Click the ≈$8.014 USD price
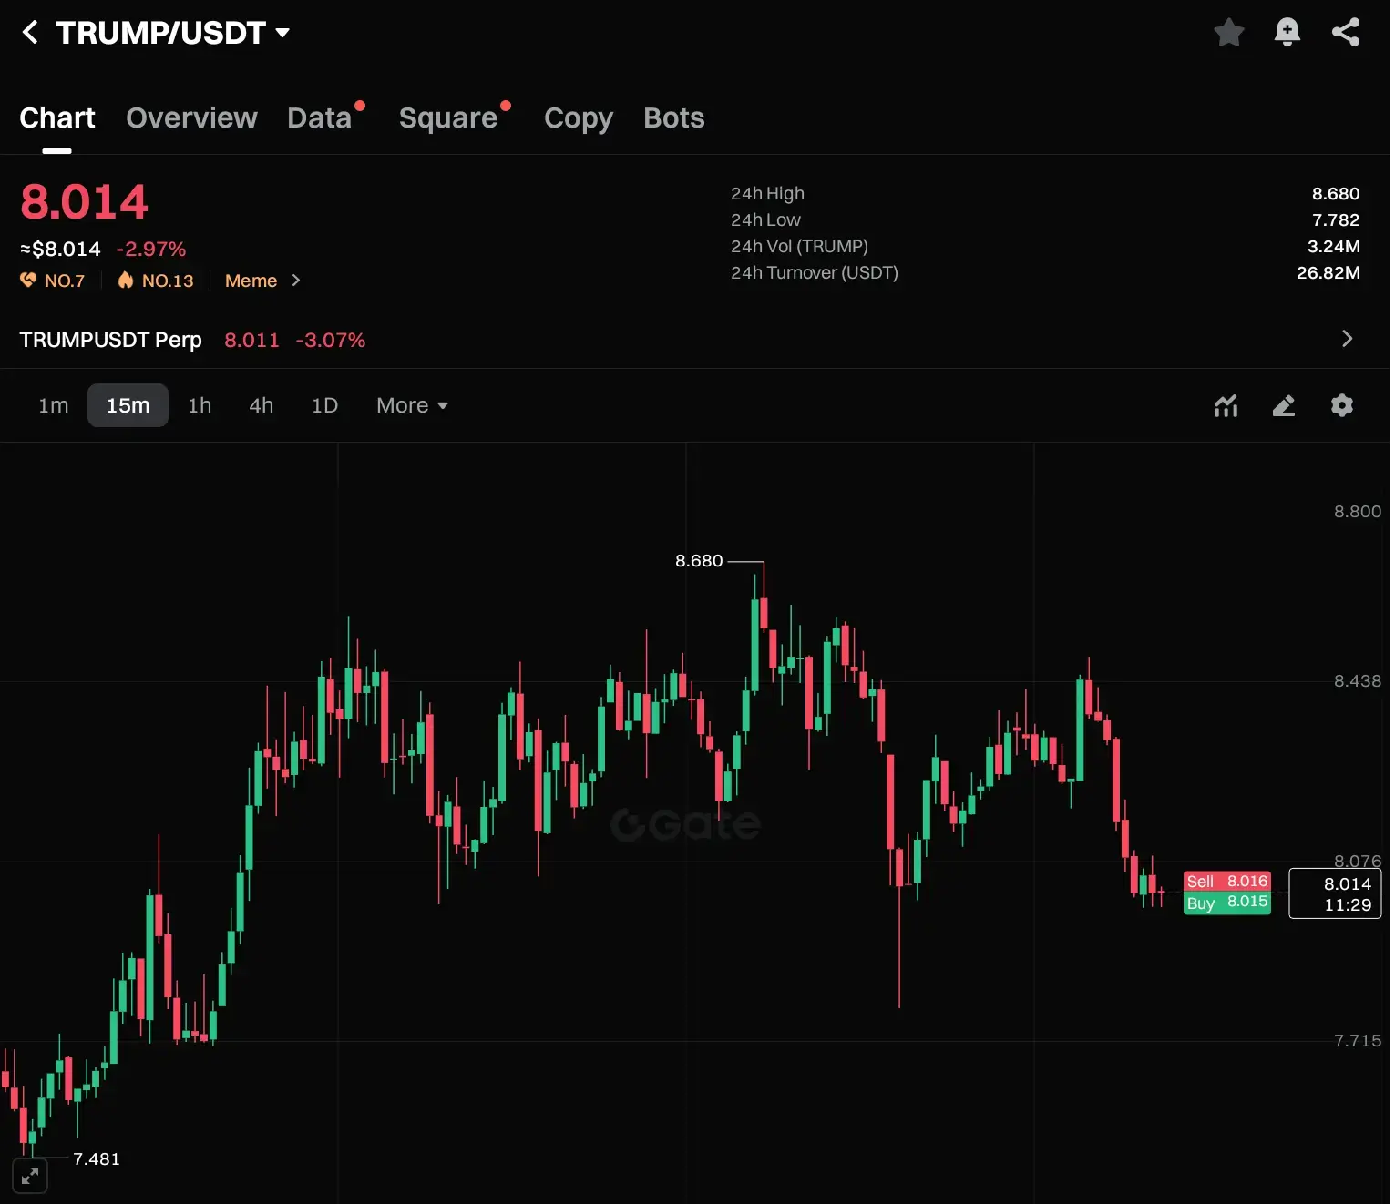This screenshot has height=1204, width=1395. tap(60, 249)
